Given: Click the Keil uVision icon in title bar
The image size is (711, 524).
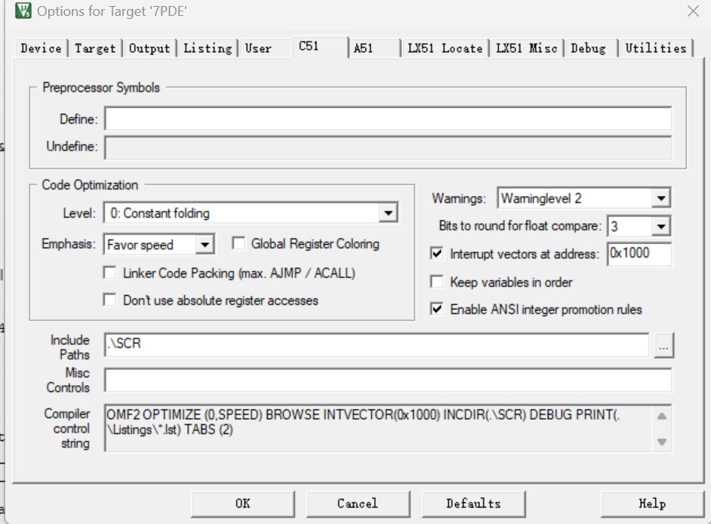Looking at the screenshot, I should [x=23, y=11].
